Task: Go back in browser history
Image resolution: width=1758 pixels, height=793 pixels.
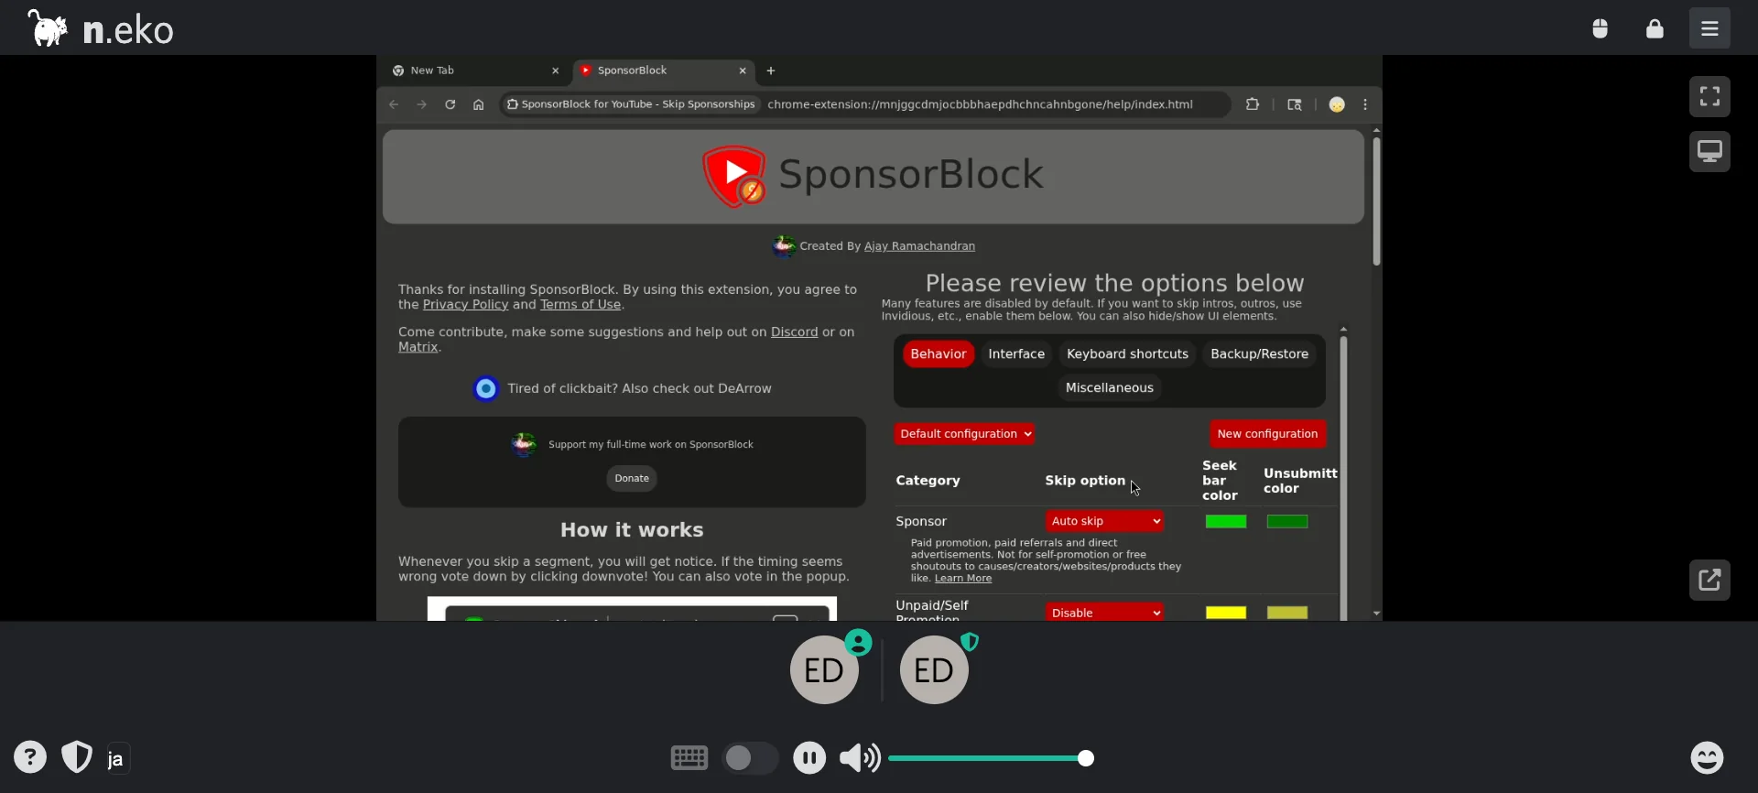Action: click(394, 104)
